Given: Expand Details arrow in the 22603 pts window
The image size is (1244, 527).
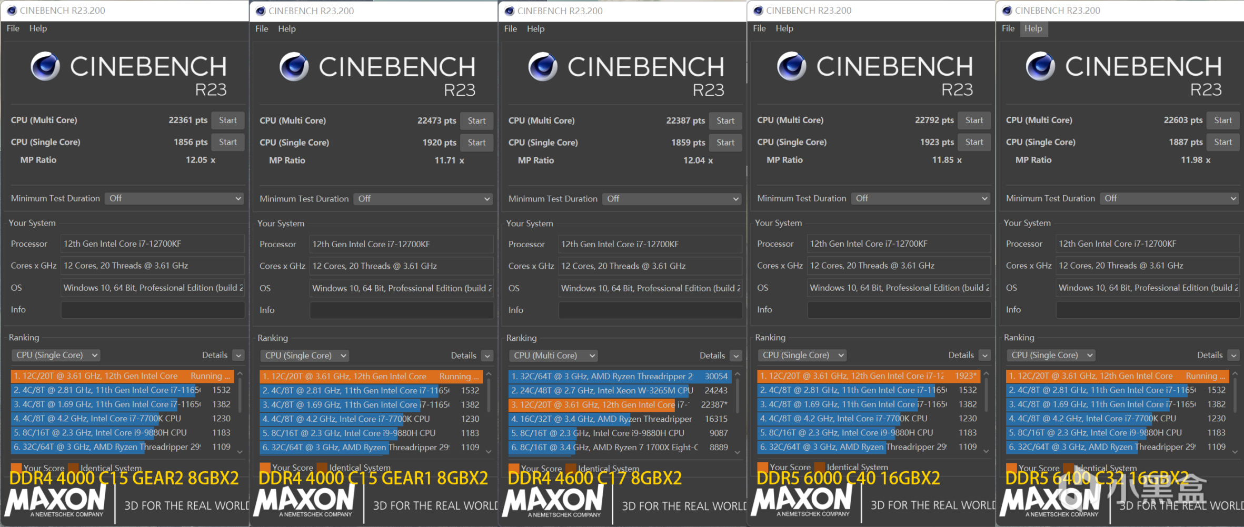Looking at the screenshot, I should click(1233, 356).
